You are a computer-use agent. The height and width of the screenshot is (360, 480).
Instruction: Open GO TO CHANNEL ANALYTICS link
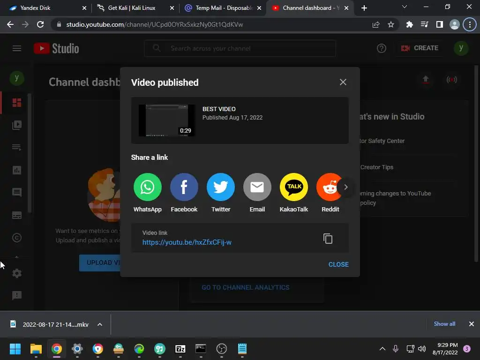coord(245,287)
